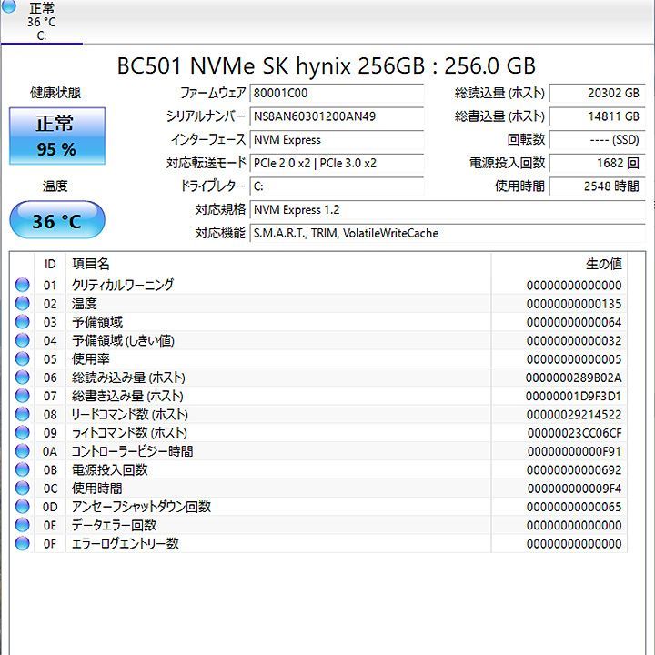Click raw value 00000000000692
655x655 pixels.
(x=574, y=470)
